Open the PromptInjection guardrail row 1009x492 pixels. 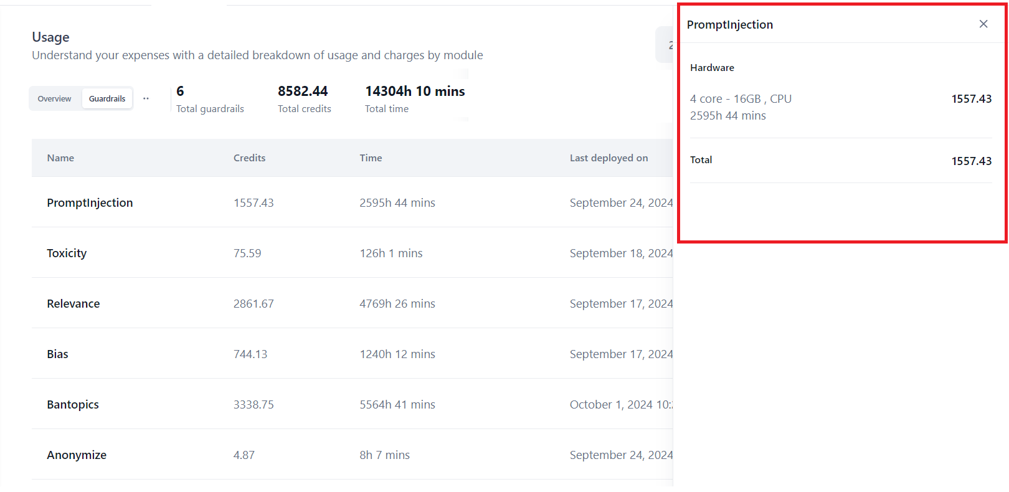point(90,203)
